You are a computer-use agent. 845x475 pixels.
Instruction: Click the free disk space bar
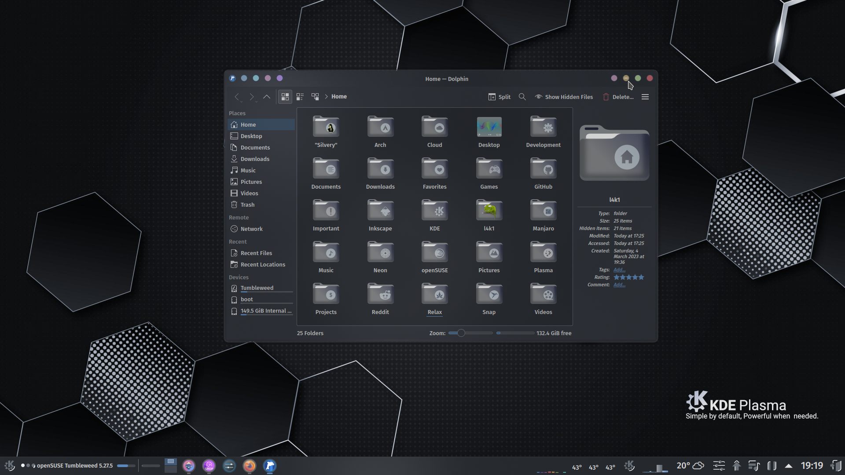515,333
